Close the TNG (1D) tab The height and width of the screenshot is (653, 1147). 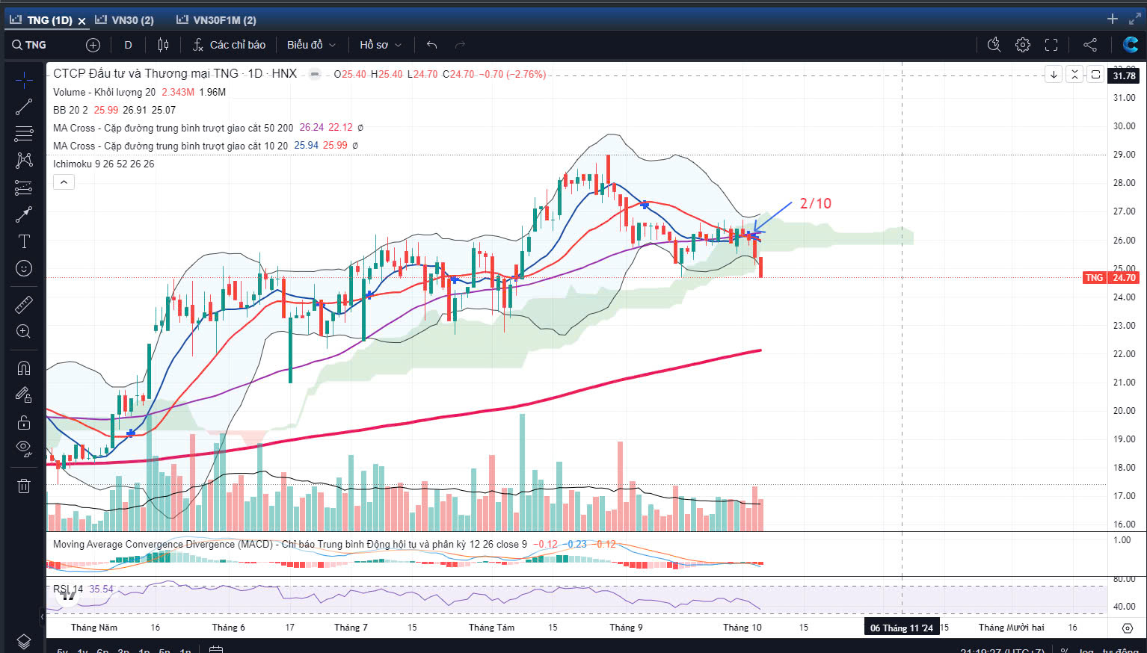pyautogui.click(x=82, y=21)
